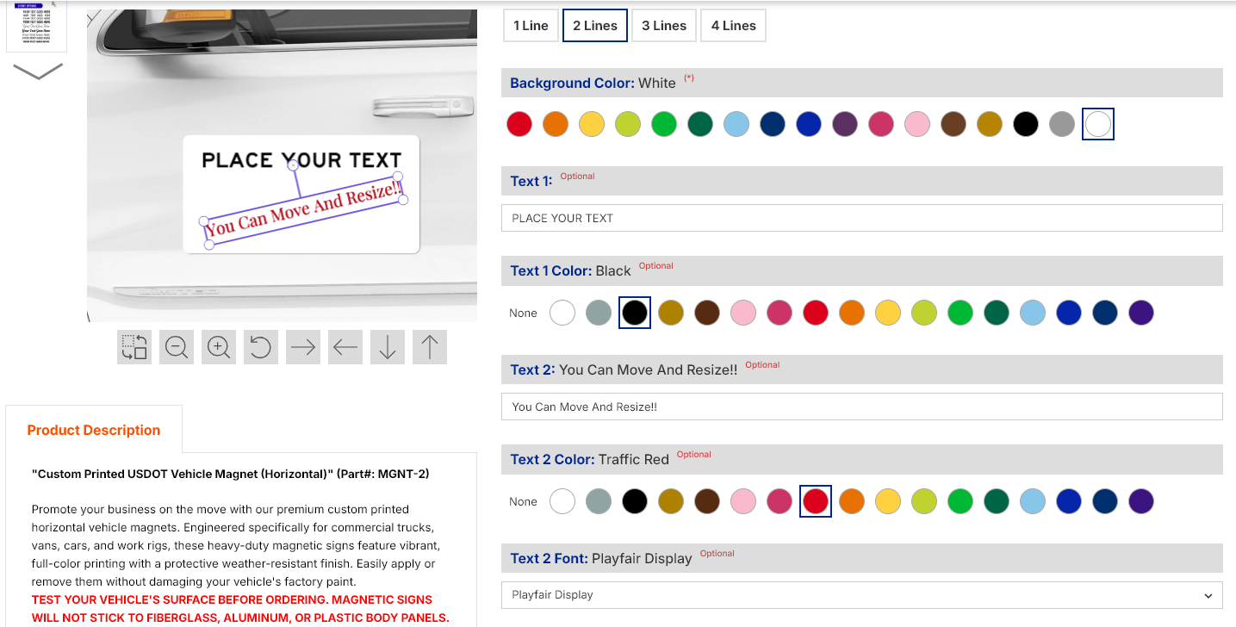Choose orange background color swatch

tap(556, 124)
